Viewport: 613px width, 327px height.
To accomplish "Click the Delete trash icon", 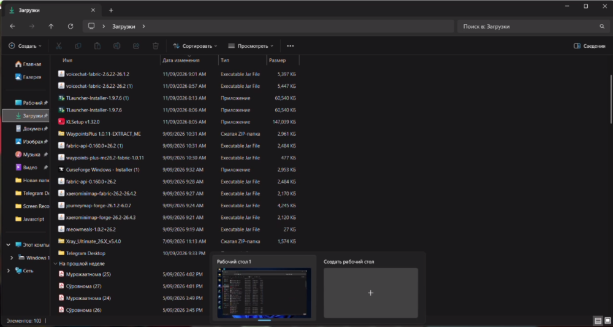I will [155, 46].
